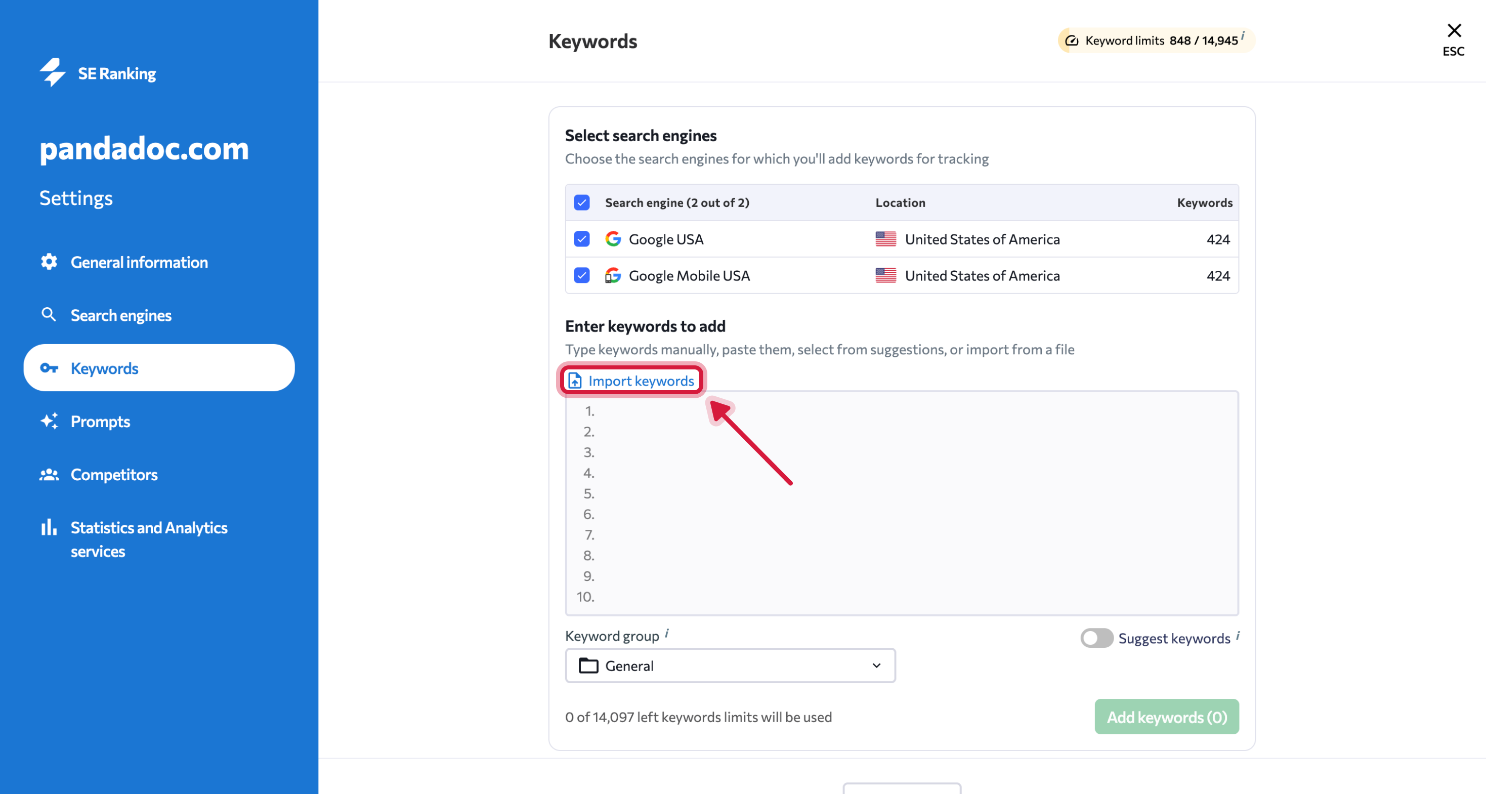Image resolution: width=1486 pixels, height=794 pixels.
Task: Click the Add keywords button
Action: point(1166,717)
